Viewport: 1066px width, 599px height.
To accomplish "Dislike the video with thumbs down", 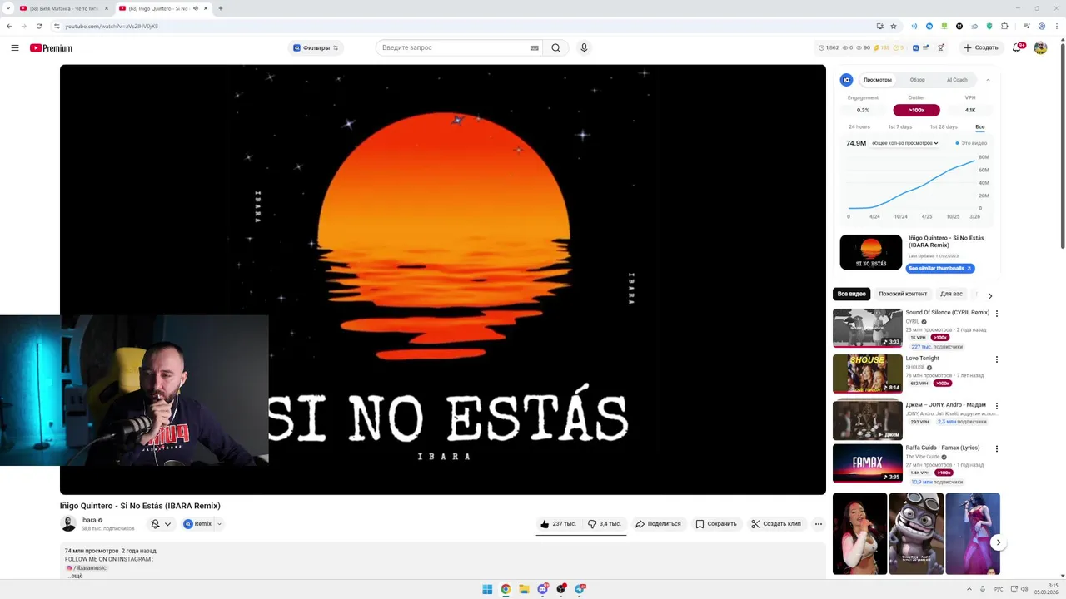I will tap(604, 524).
